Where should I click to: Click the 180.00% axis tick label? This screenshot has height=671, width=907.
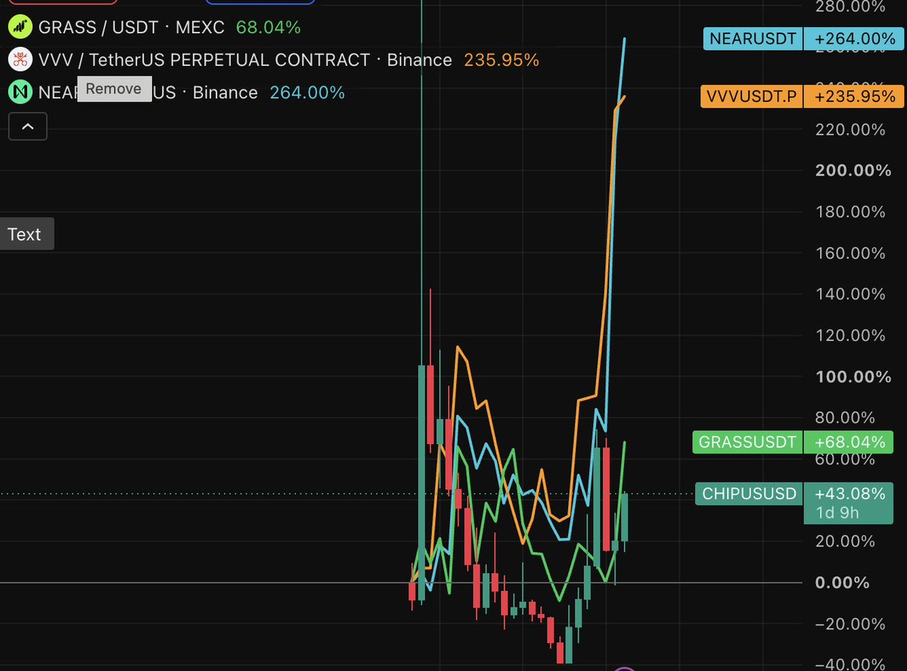tap(850, 212)
